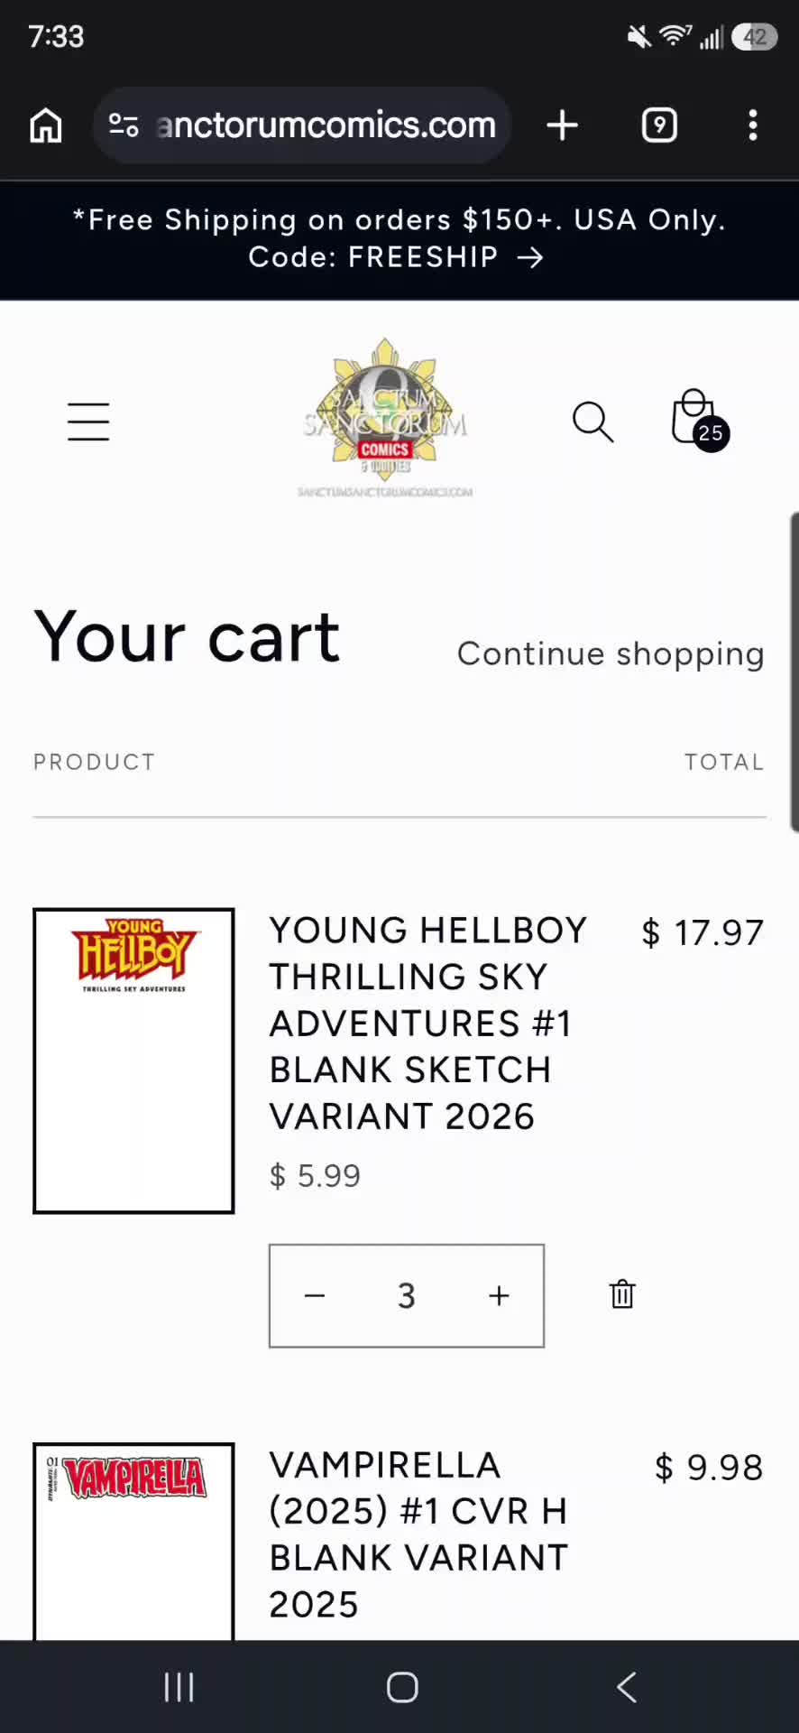The height and width of the screenshot is (1733, 799).
Task: Delete Young Hellboy item with trash icon
Action: tap(622, 1294)
